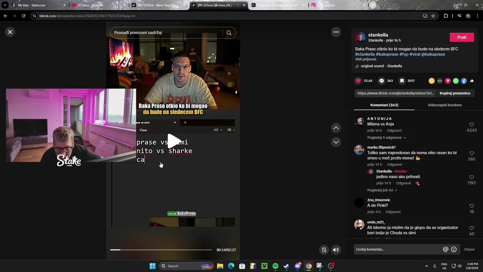Screen dimensions: 483x272
Task: Play the paused video
Action: click(x=173, y=141)
